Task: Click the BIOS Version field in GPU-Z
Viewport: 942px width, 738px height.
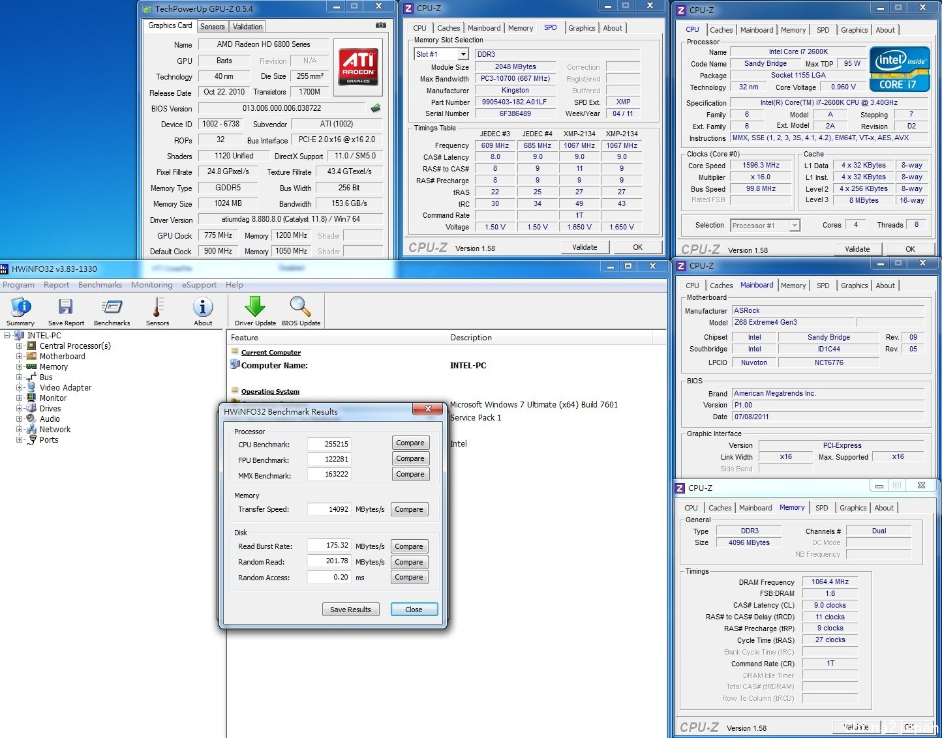Action: pyautogui.click(x=282, y=108)
